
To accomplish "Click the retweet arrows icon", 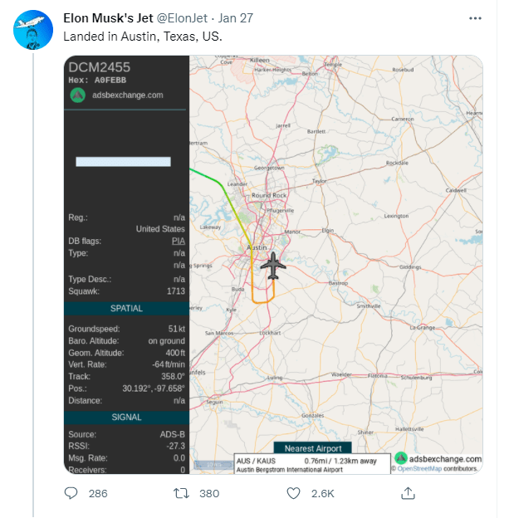I will point(181,494).
